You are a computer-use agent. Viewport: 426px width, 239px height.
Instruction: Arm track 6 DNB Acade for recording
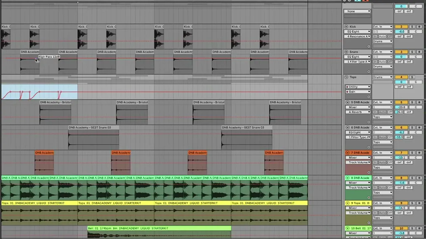[x=419, y=127]
